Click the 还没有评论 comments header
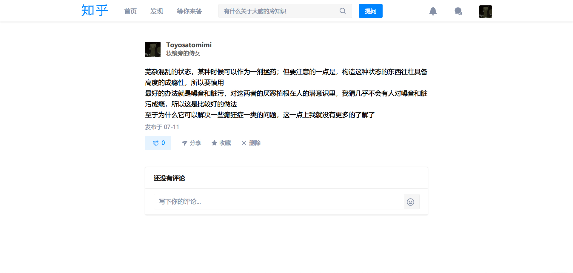The width and height of the screenshot is (573, 273). (x=169, y=178)
